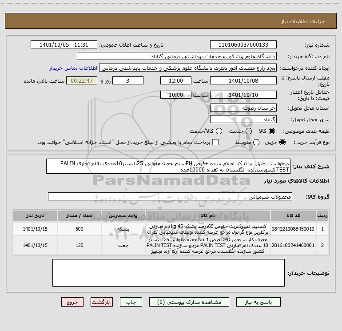Open the اطلاعات تماس خریدار link
Image resolution: width=342 pixels, height=331 pixels.
(x=73, y=68)
